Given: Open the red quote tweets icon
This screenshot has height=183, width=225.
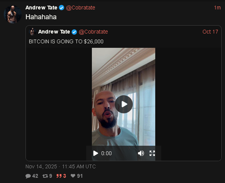Looking at the screenshot, I should click(x=59, y=176).
